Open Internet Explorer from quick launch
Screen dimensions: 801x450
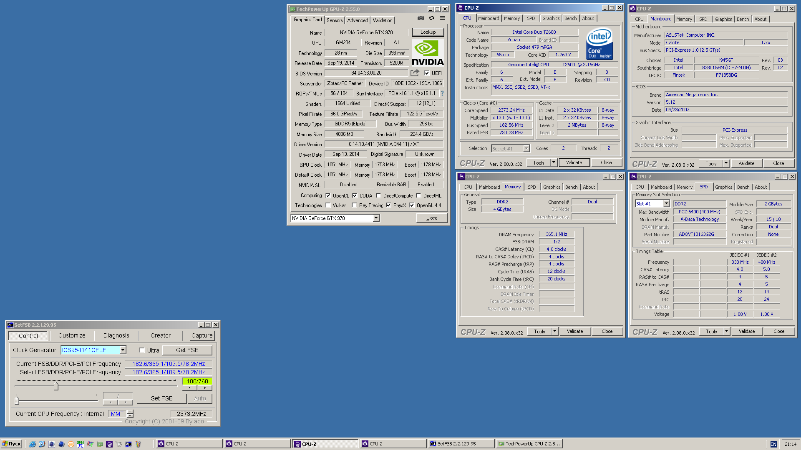coord(32,444)
